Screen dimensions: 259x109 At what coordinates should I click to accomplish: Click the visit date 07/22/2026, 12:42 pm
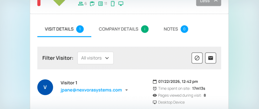(178, 81)
